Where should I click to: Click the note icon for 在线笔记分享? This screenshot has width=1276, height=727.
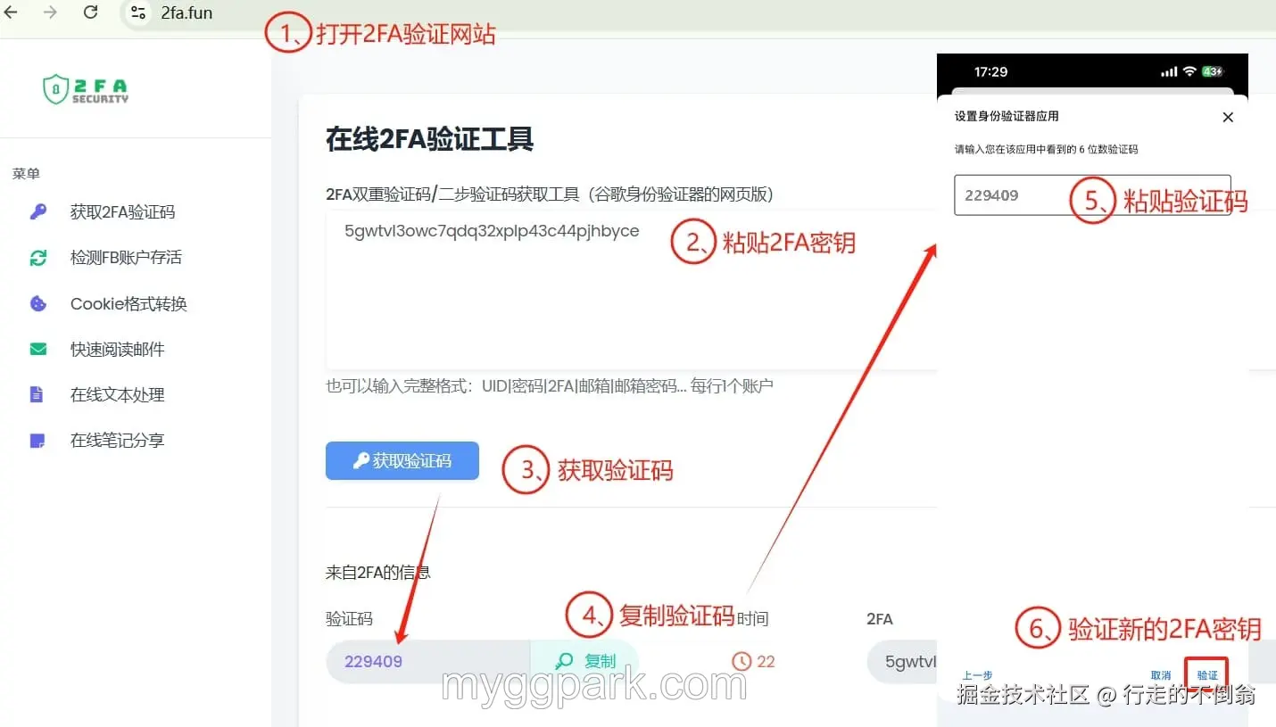[37, 440]
